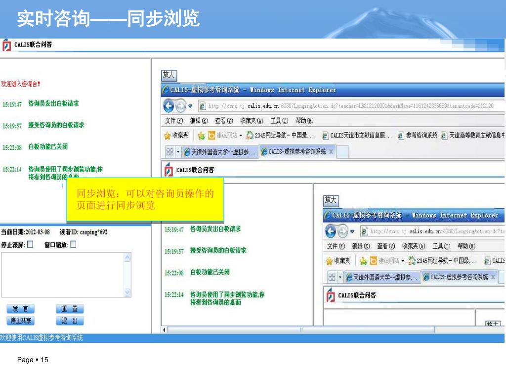
Task: Open the 帮助(H) menu in outer browser
Action: pos(304,121)
